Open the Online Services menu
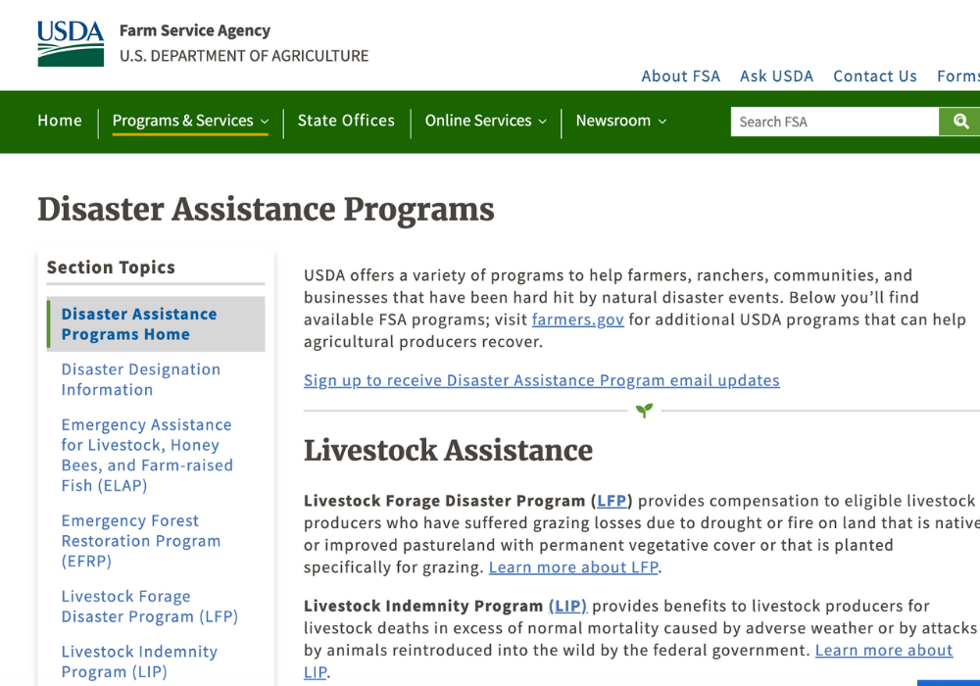Image resolution: width=980 pixels, height=686 pixels. point(486,121)
